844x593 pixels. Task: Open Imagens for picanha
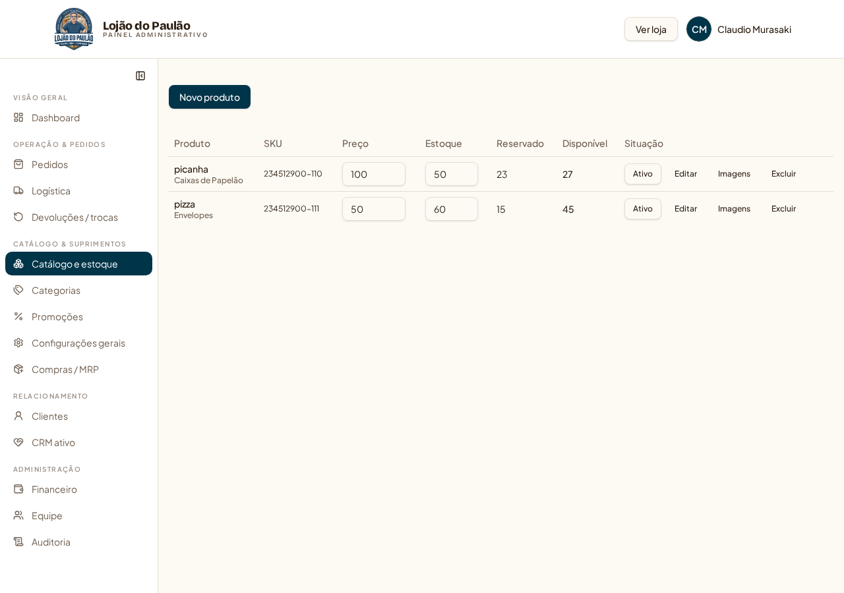734,174
